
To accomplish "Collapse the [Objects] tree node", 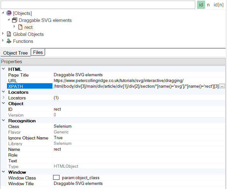I will click(3, 13).
